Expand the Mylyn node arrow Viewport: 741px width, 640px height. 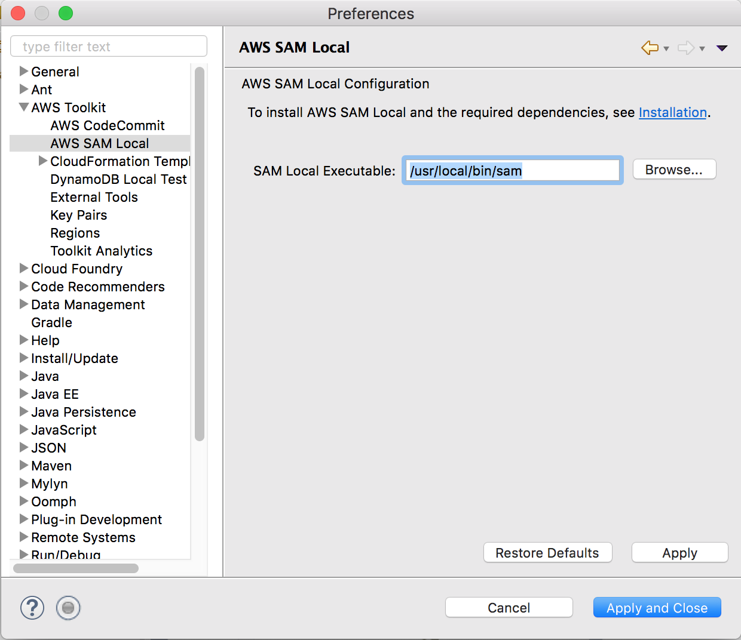coord(24,483)
